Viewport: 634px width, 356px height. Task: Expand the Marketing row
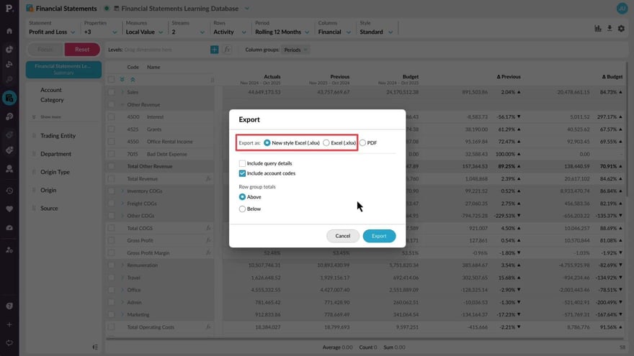click(x=122, y=314)
